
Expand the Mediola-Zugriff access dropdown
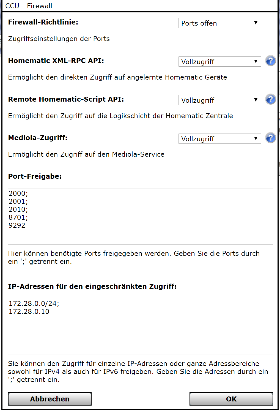click(x=219, y=139)
